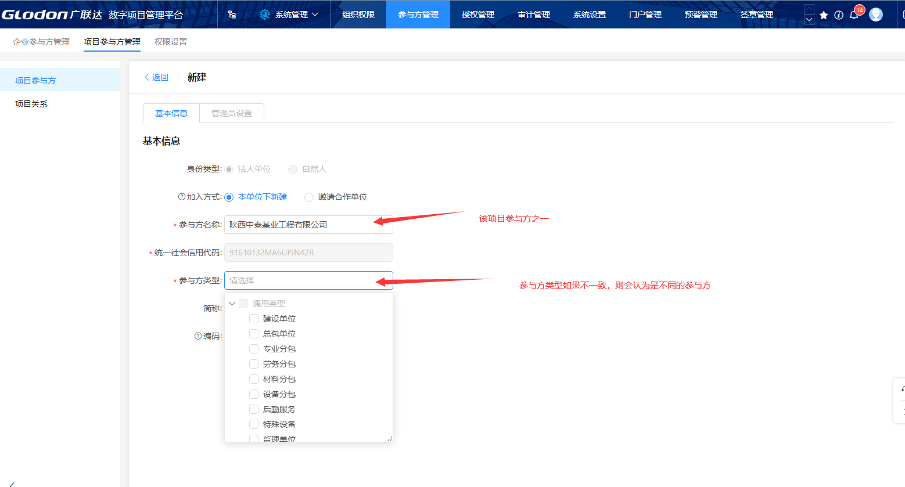Check the 总包单位 checkbox
905x487 pixels.
coord(254,334)
